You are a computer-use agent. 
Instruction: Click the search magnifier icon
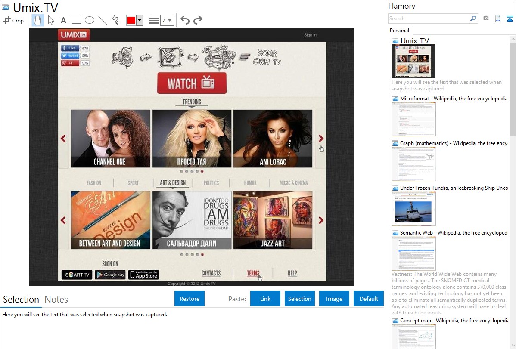click(473, 19)
